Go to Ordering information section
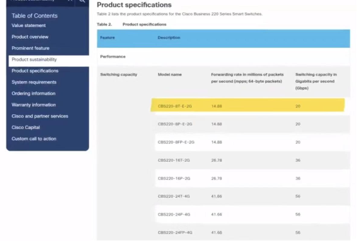This screenshot has width=357, height=241. click(x=33, y=93)
